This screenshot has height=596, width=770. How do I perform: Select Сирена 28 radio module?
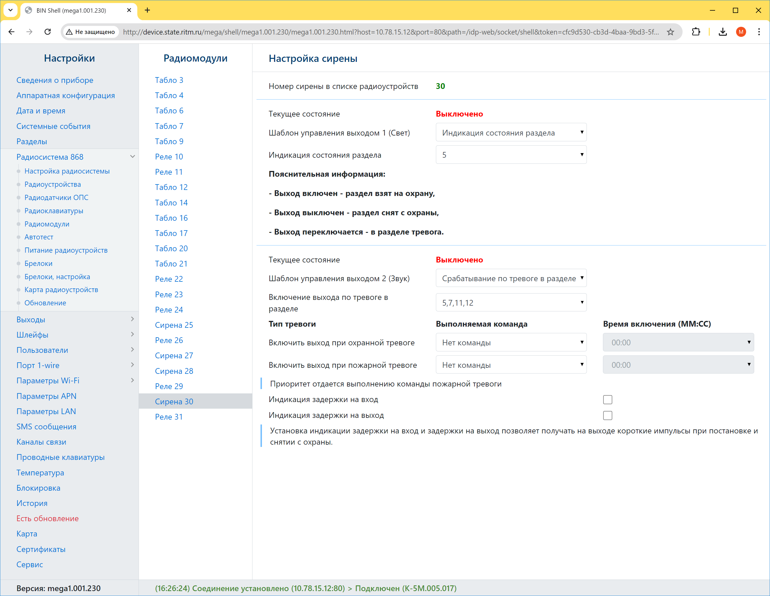coord(174,371)
